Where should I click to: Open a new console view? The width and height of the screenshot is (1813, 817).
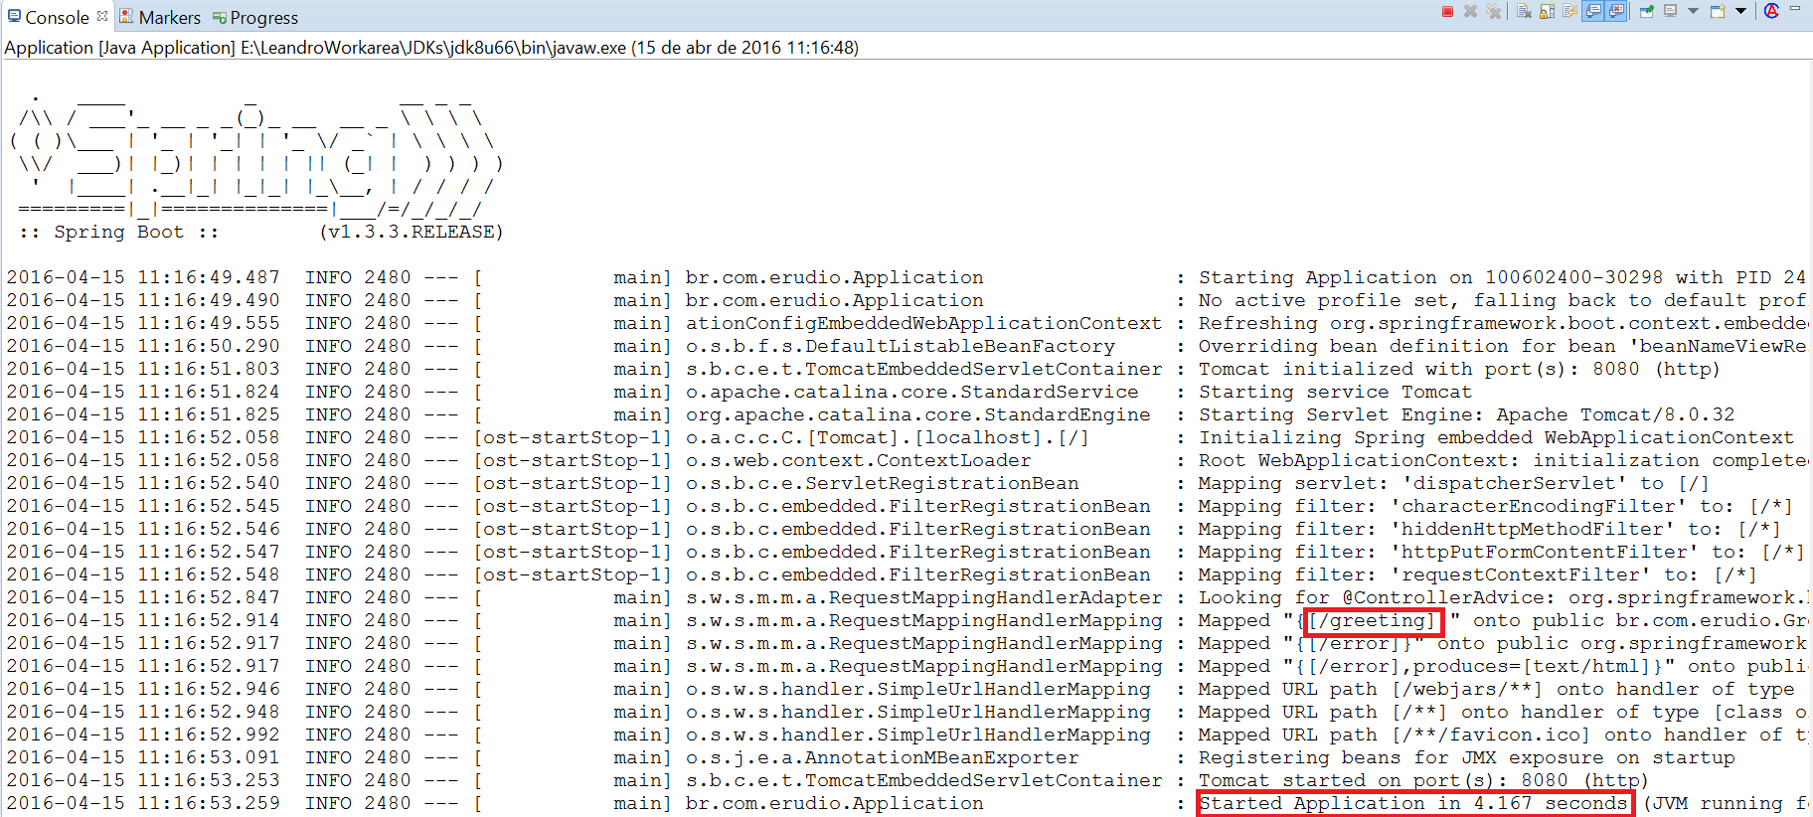(x=1718, y=12)
